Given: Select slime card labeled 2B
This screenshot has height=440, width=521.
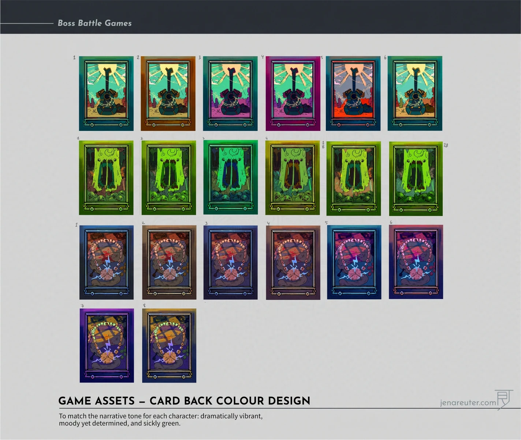Looking at the screenshot, I should [x=416, y=179].
